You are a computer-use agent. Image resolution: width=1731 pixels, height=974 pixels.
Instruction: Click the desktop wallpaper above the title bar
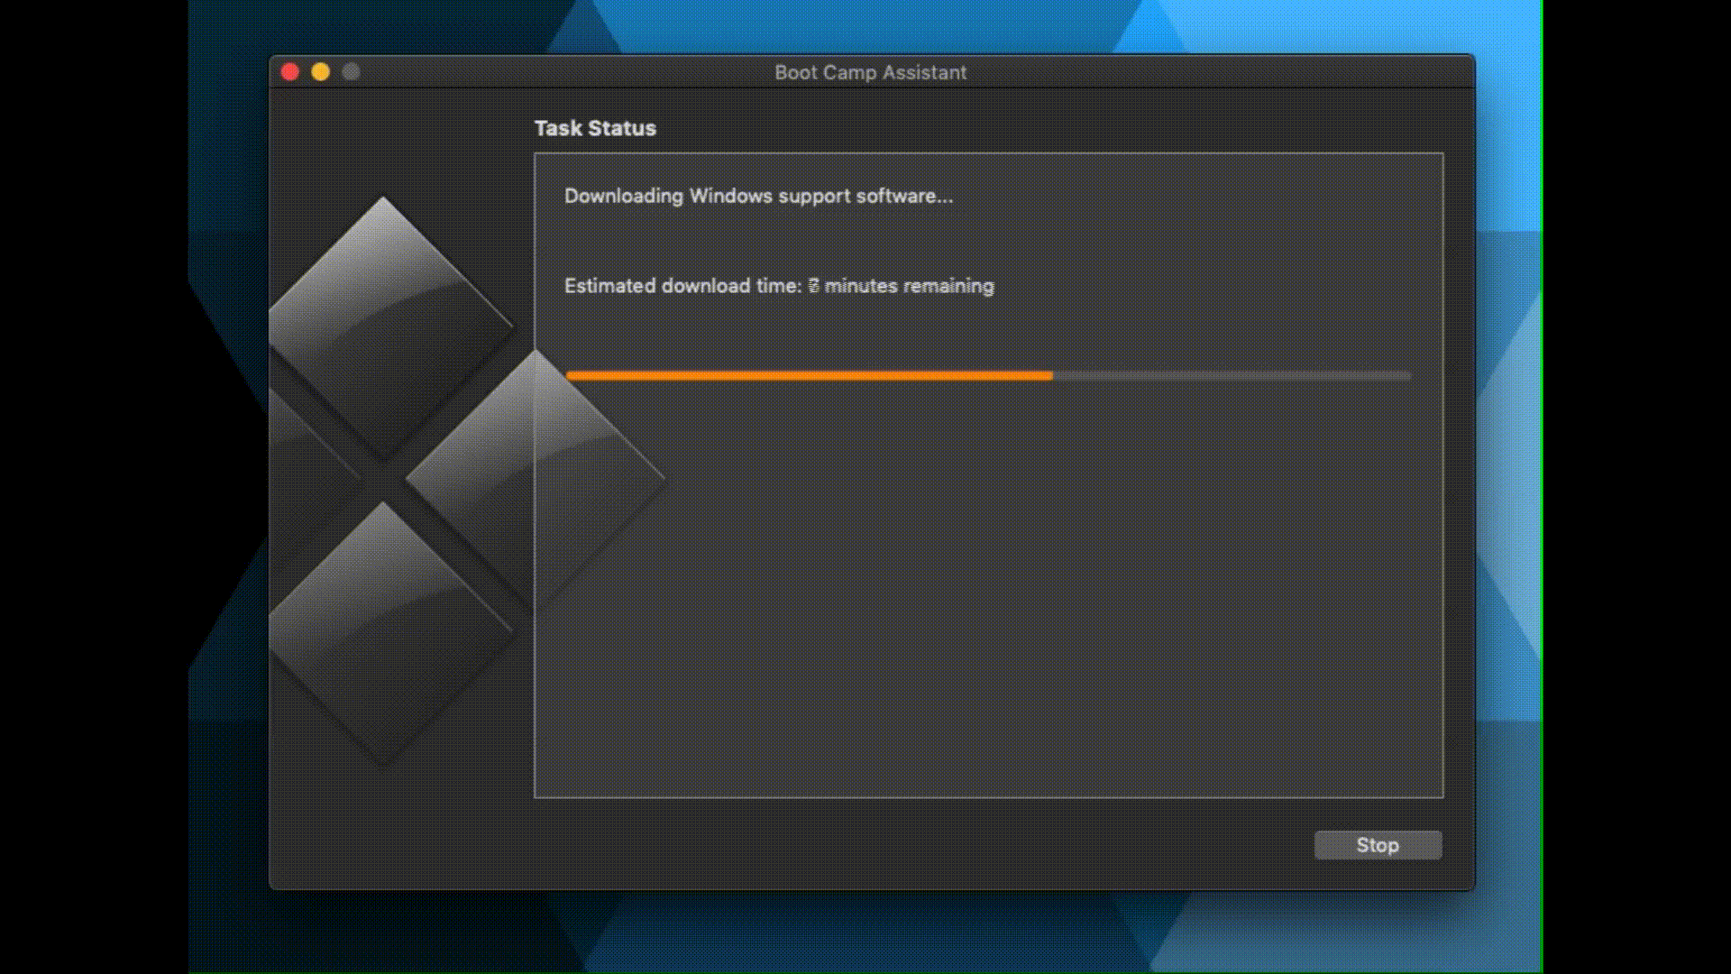(865, 25)
